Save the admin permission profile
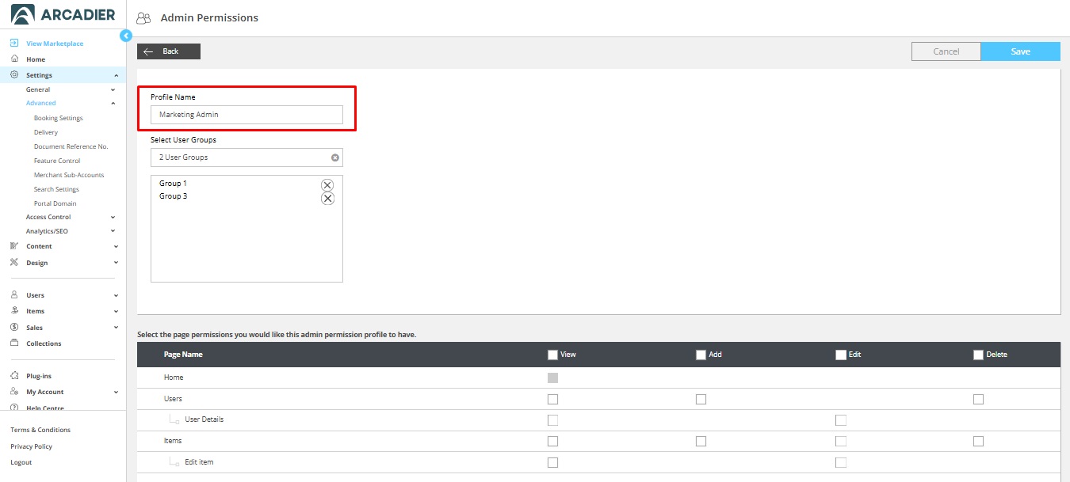This screenshot has width=1070, height=482. click(x=1020, y=51)
